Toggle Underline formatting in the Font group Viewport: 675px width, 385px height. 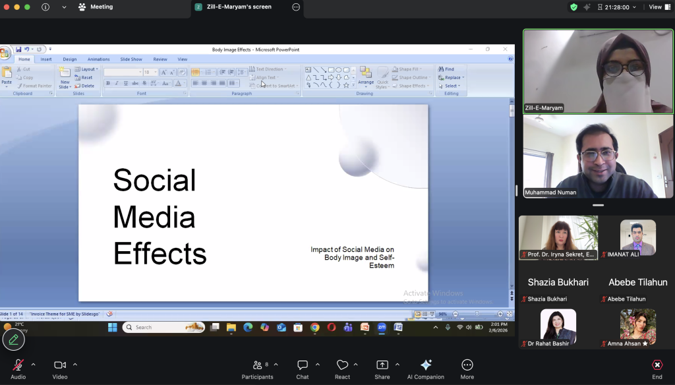(x=126, y=83)
